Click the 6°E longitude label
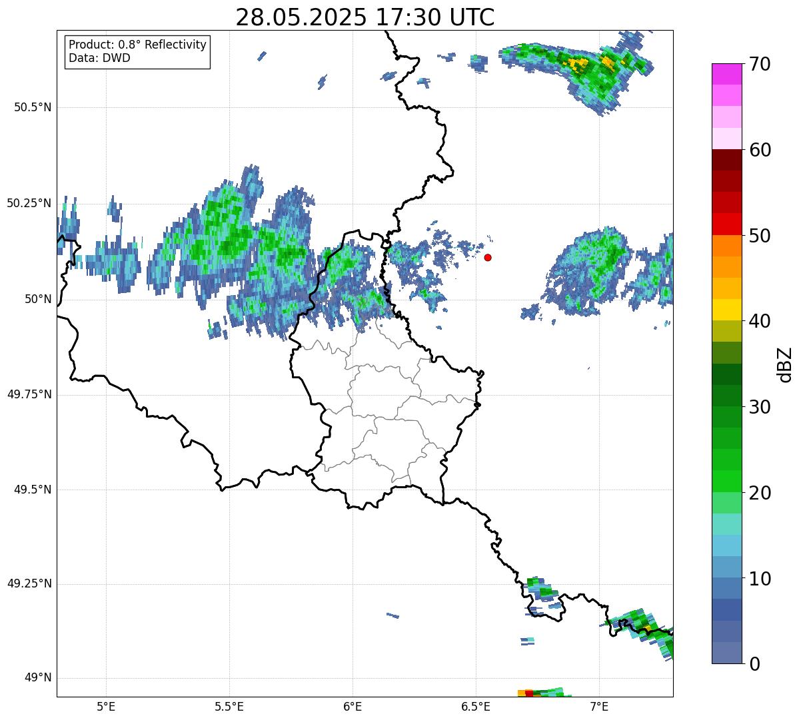Screen dimensions: 801x720 click(x=353, y=707)
